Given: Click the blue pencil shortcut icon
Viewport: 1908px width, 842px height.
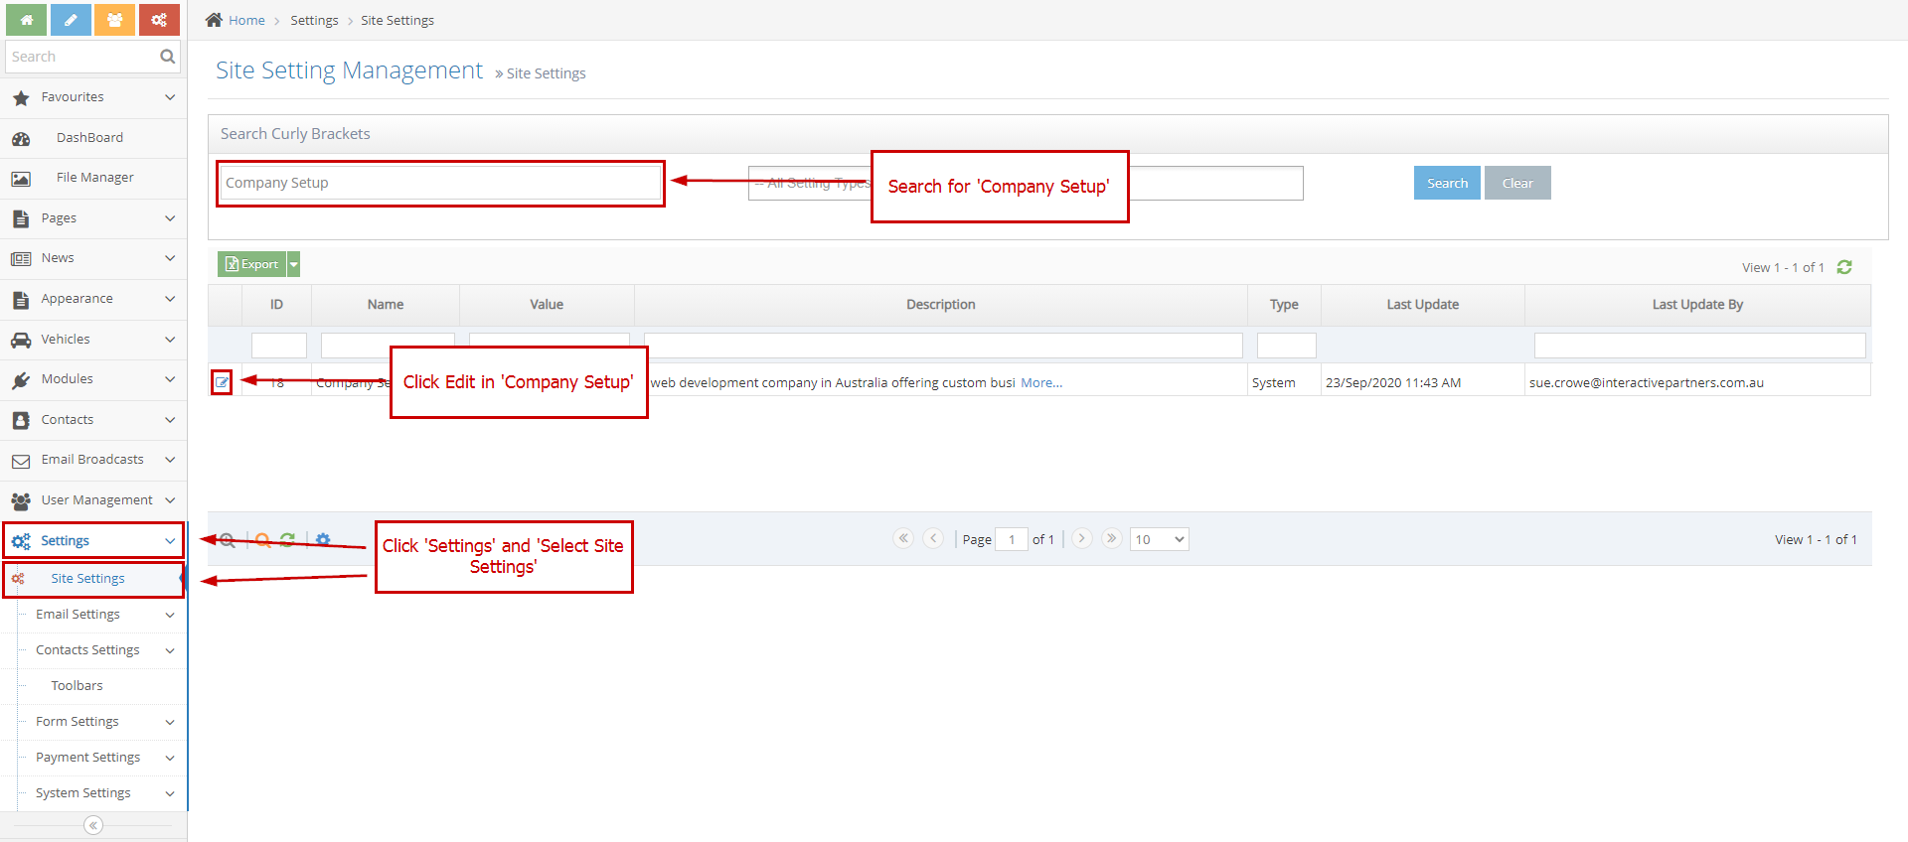Looking at the screenshot, I should [71, 20].
